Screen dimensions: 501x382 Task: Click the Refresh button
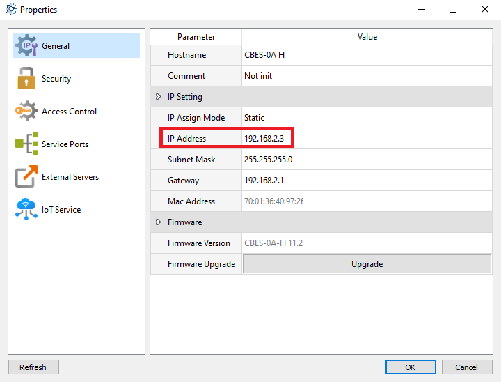[33, 367]
